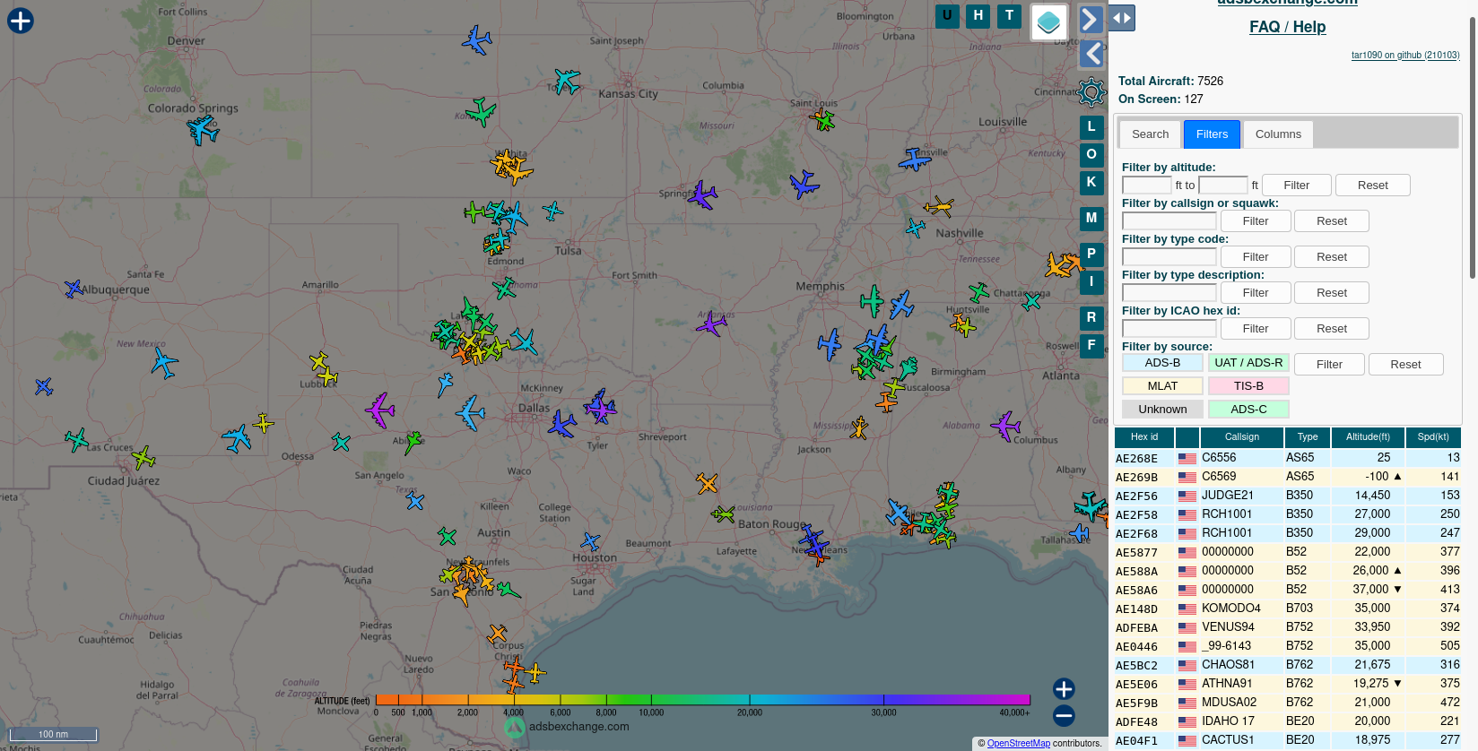Toggle the ADS-C source filter
This screenshot has height=751, width=1478.
1248,410
